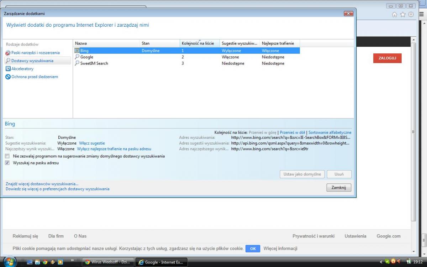Click the 19:12 taskbar clock

(418, 262)
